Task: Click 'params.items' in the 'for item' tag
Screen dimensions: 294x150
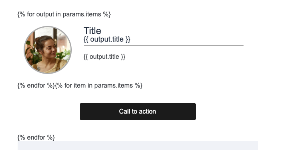Action: click(x=113, y=85)
